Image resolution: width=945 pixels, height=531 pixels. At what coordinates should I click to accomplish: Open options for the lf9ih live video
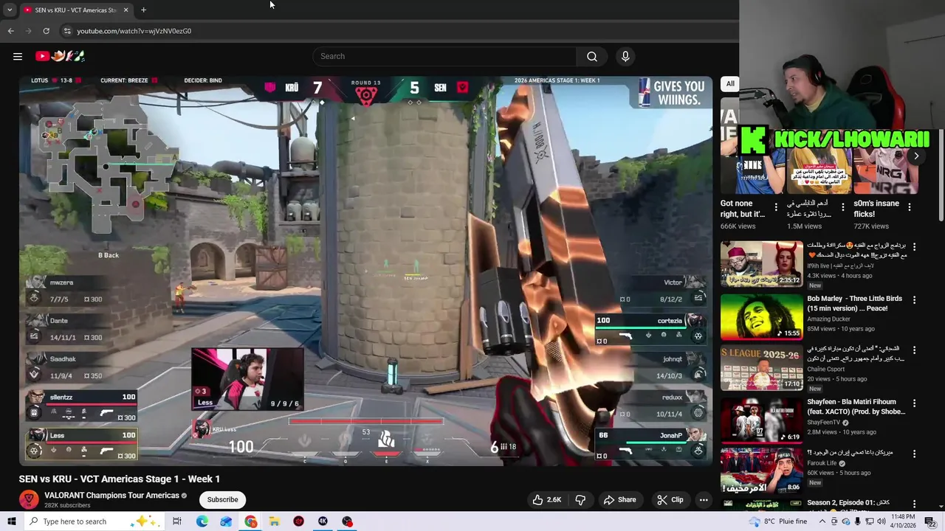(914, 247)
